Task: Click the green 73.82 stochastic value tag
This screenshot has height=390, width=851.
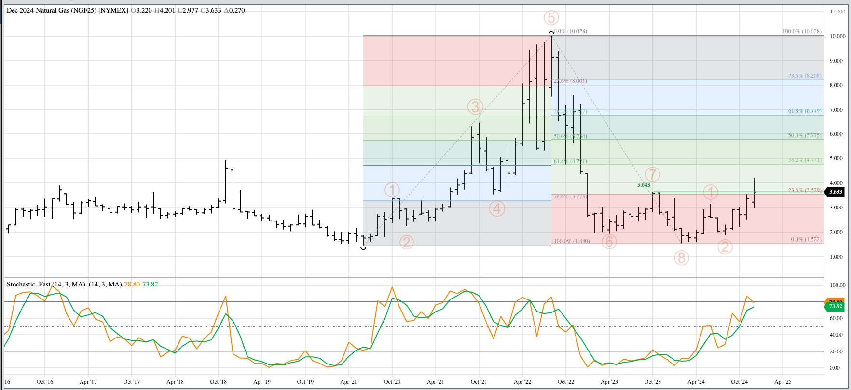Action: (x=835, y=306)
